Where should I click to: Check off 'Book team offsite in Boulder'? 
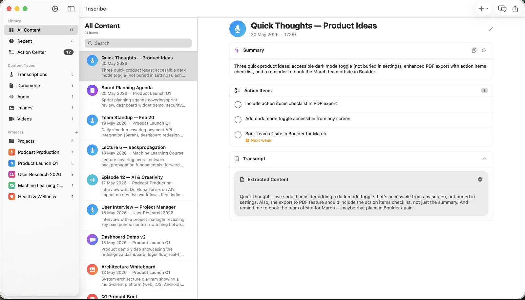[238, 135]
